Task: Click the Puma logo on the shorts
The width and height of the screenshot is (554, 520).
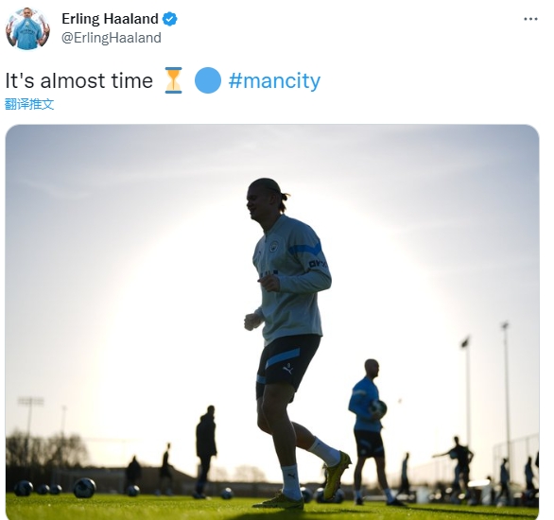Action: tap(288, 369)
